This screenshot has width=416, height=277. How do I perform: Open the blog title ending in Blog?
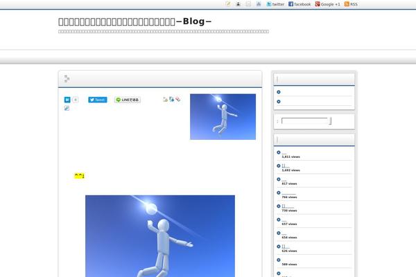point(135,21)
